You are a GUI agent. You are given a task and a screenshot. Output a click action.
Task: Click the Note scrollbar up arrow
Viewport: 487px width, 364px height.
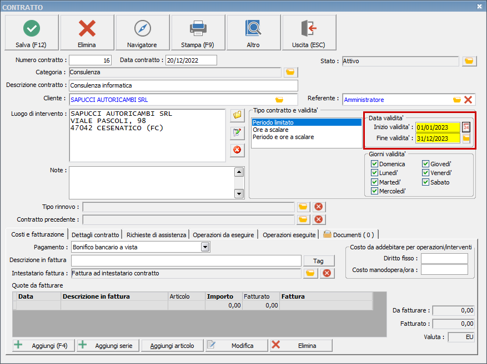[239, 172]
